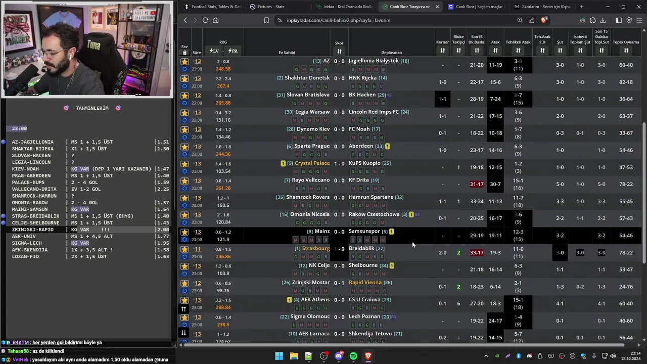This screenshot has height=364, width=647.
Task: Sort by Bloke Takipçi column arrows
Action: [x=458, y=51]
